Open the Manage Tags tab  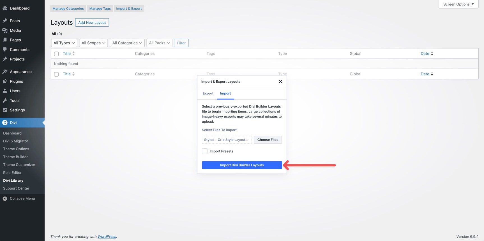click(x=100, y=8)
